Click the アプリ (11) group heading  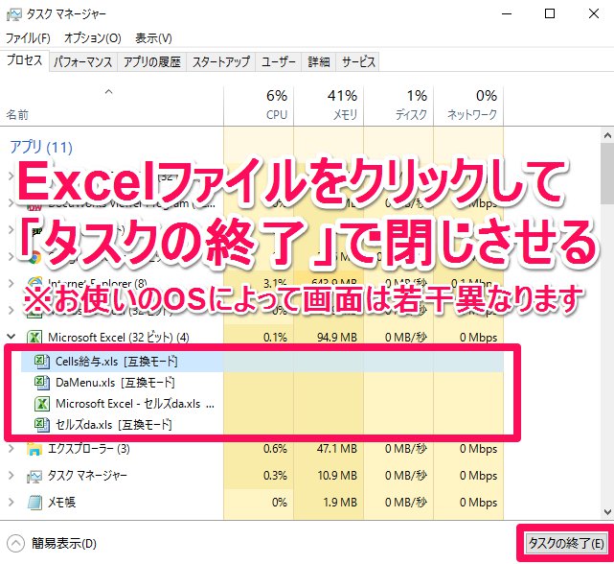[41, 147]
